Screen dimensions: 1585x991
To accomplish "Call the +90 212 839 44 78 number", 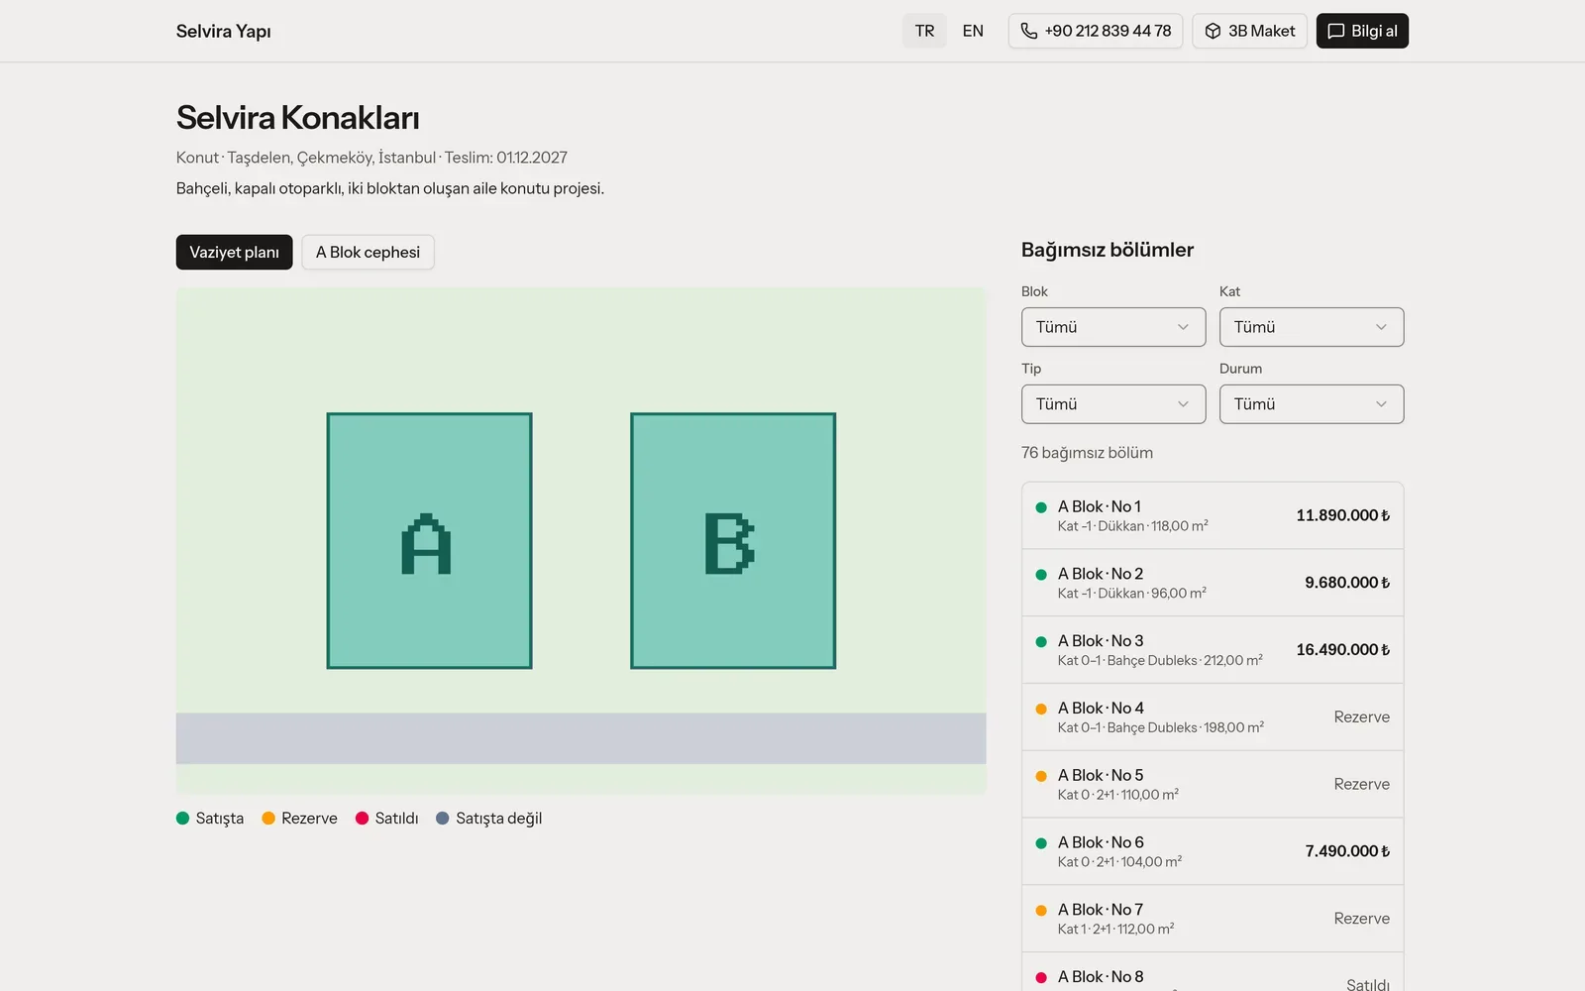I will [1096, 31].
